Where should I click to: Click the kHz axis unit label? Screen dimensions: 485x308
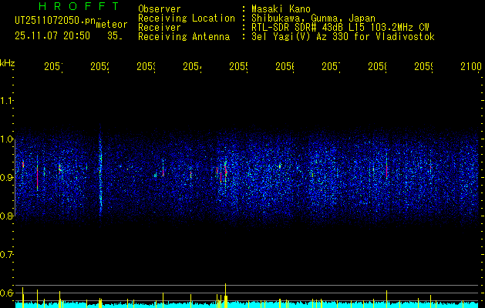7,64
